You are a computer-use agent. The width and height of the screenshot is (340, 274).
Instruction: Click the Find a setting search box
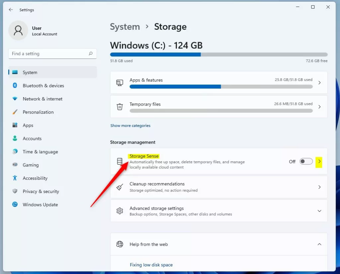pos(52,53)
